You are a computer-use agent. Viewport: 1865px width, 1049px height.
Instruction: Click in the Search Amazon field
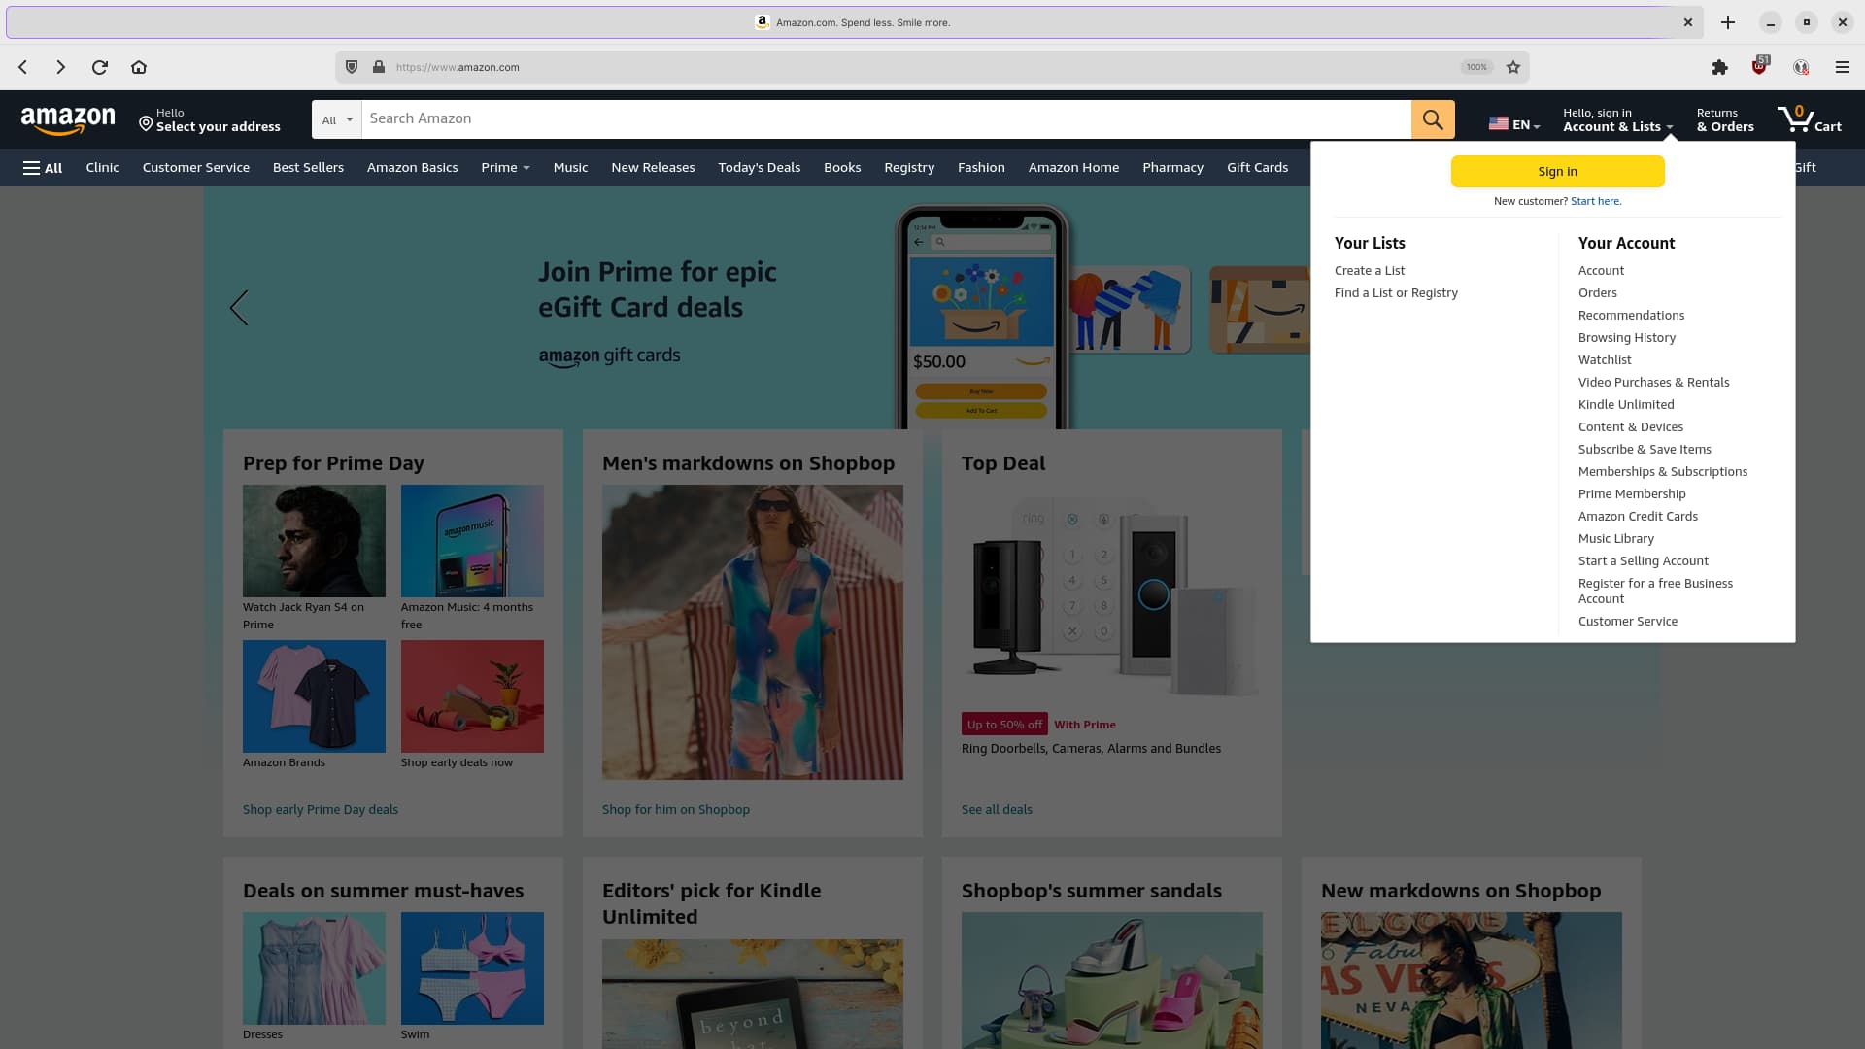point(886,119)
